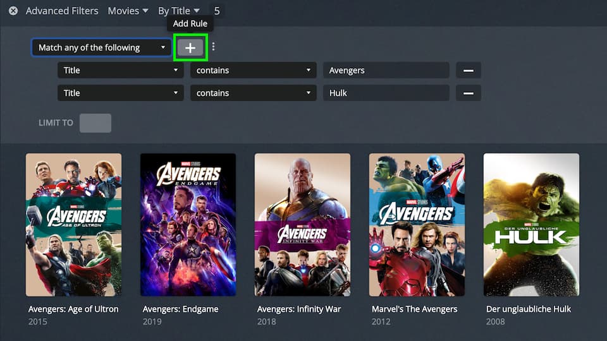Open the Marvel's The Avengers poster
The width and height of the screenshot is (607, 341).
point(417,225)
